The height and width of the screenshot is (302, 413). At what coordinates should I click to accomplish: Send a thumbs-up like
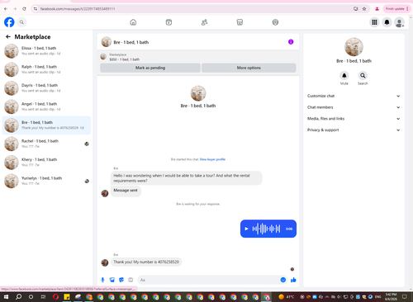(293, 280)
